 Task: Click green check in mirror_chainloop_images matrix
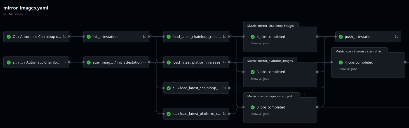(x=253, y=37)
